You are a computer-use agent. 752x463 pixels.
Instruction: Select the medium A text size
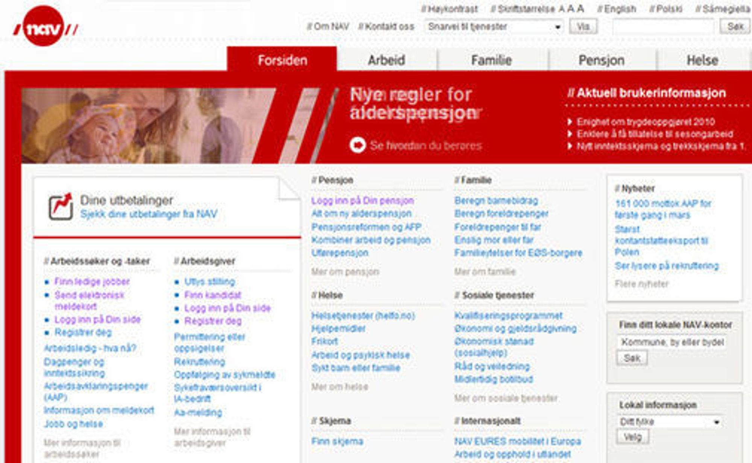[571, 9]
